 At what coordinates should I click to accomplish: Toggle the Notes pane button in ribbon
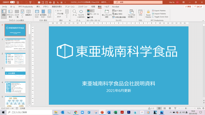[x=67, y=14]
